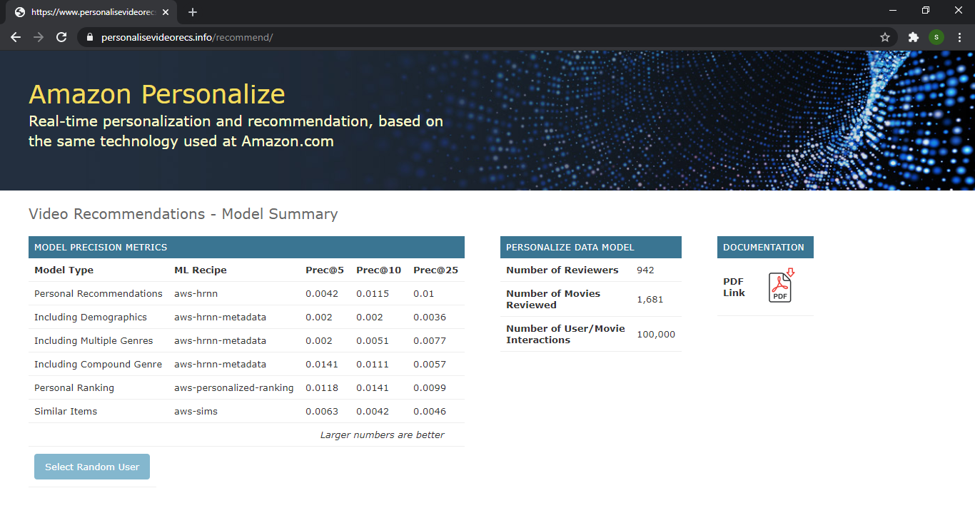Click the Similar Items model type
Image resolution: width=975 pixels, height=518 pixels.
click(66, 411)
